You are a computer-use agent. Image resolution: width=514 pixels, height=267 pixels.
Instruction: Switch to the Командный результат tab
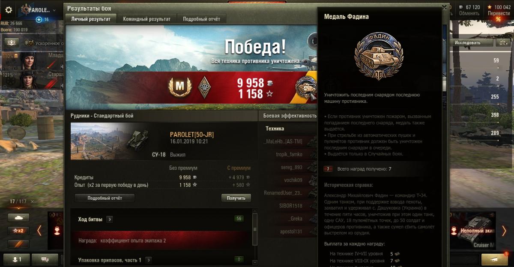click(x=146, y=19)
